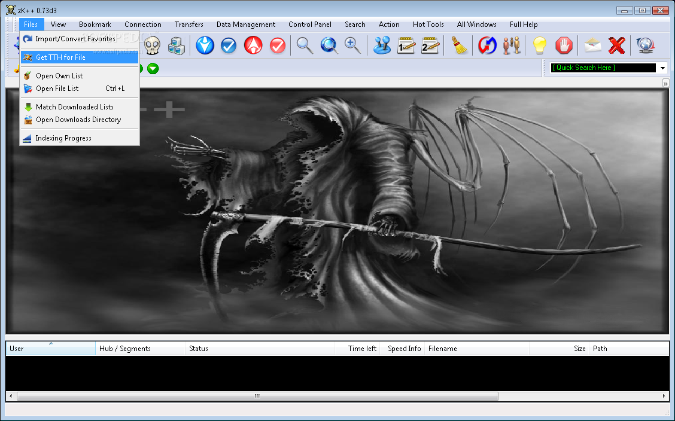Click the group of people users icon

point(512,45)
